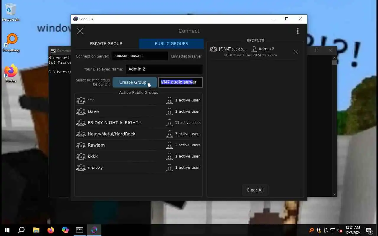Click the user icon in FRIDAY NIGHT ALRIGHT!! row
The width and height of the screenshot is (378, 236).
(169, 123)
